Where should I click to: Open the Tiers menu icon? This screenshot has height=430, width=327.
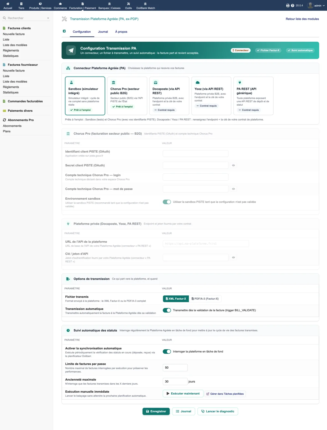click(21, 4)
